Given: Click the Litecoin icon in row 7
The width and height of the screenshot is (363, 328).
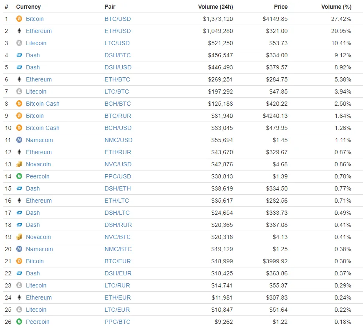Looking at the screenshot, I should click(x=19, y=92).
